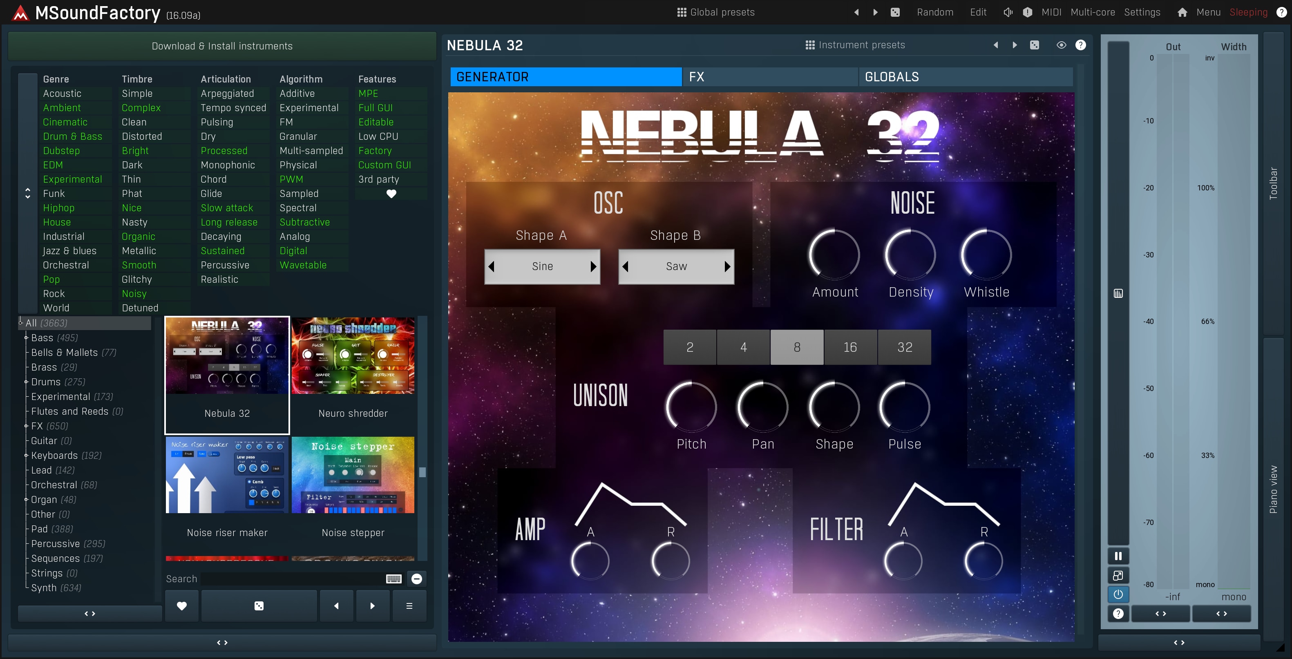
Task: Select next instrument preset arrow
Action: pyautogui.click(x=1015, y=45)
